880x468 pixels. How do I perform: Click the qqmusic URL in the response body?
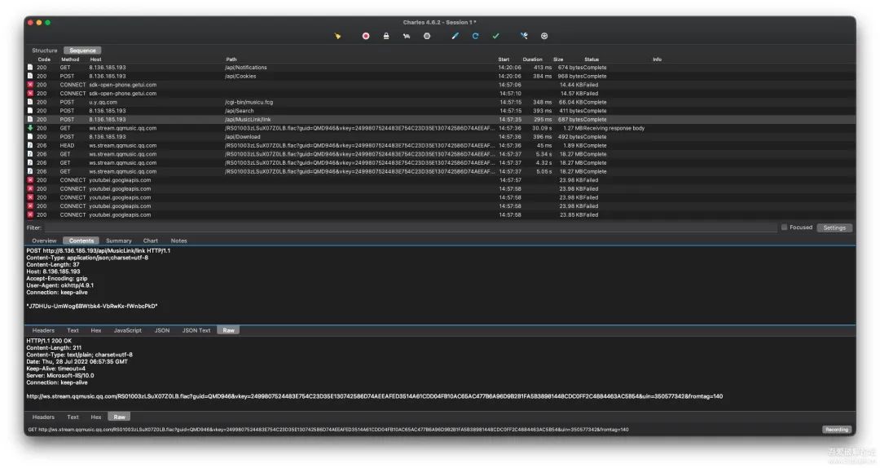(x=374, y=396)
